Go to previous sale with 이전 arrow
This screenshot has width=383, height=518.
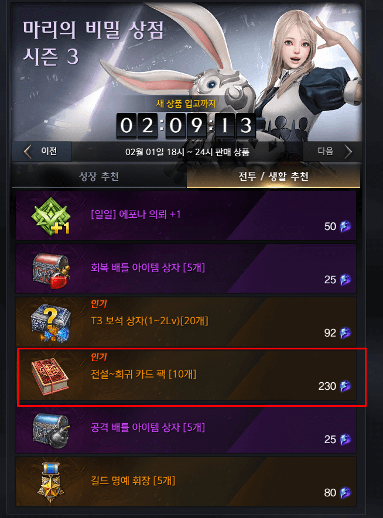pyautogui.click(x=42, y=152)
